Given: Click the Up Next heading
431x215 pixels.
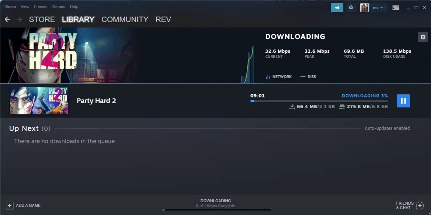Looking at the screenshot, I should 24,128.
